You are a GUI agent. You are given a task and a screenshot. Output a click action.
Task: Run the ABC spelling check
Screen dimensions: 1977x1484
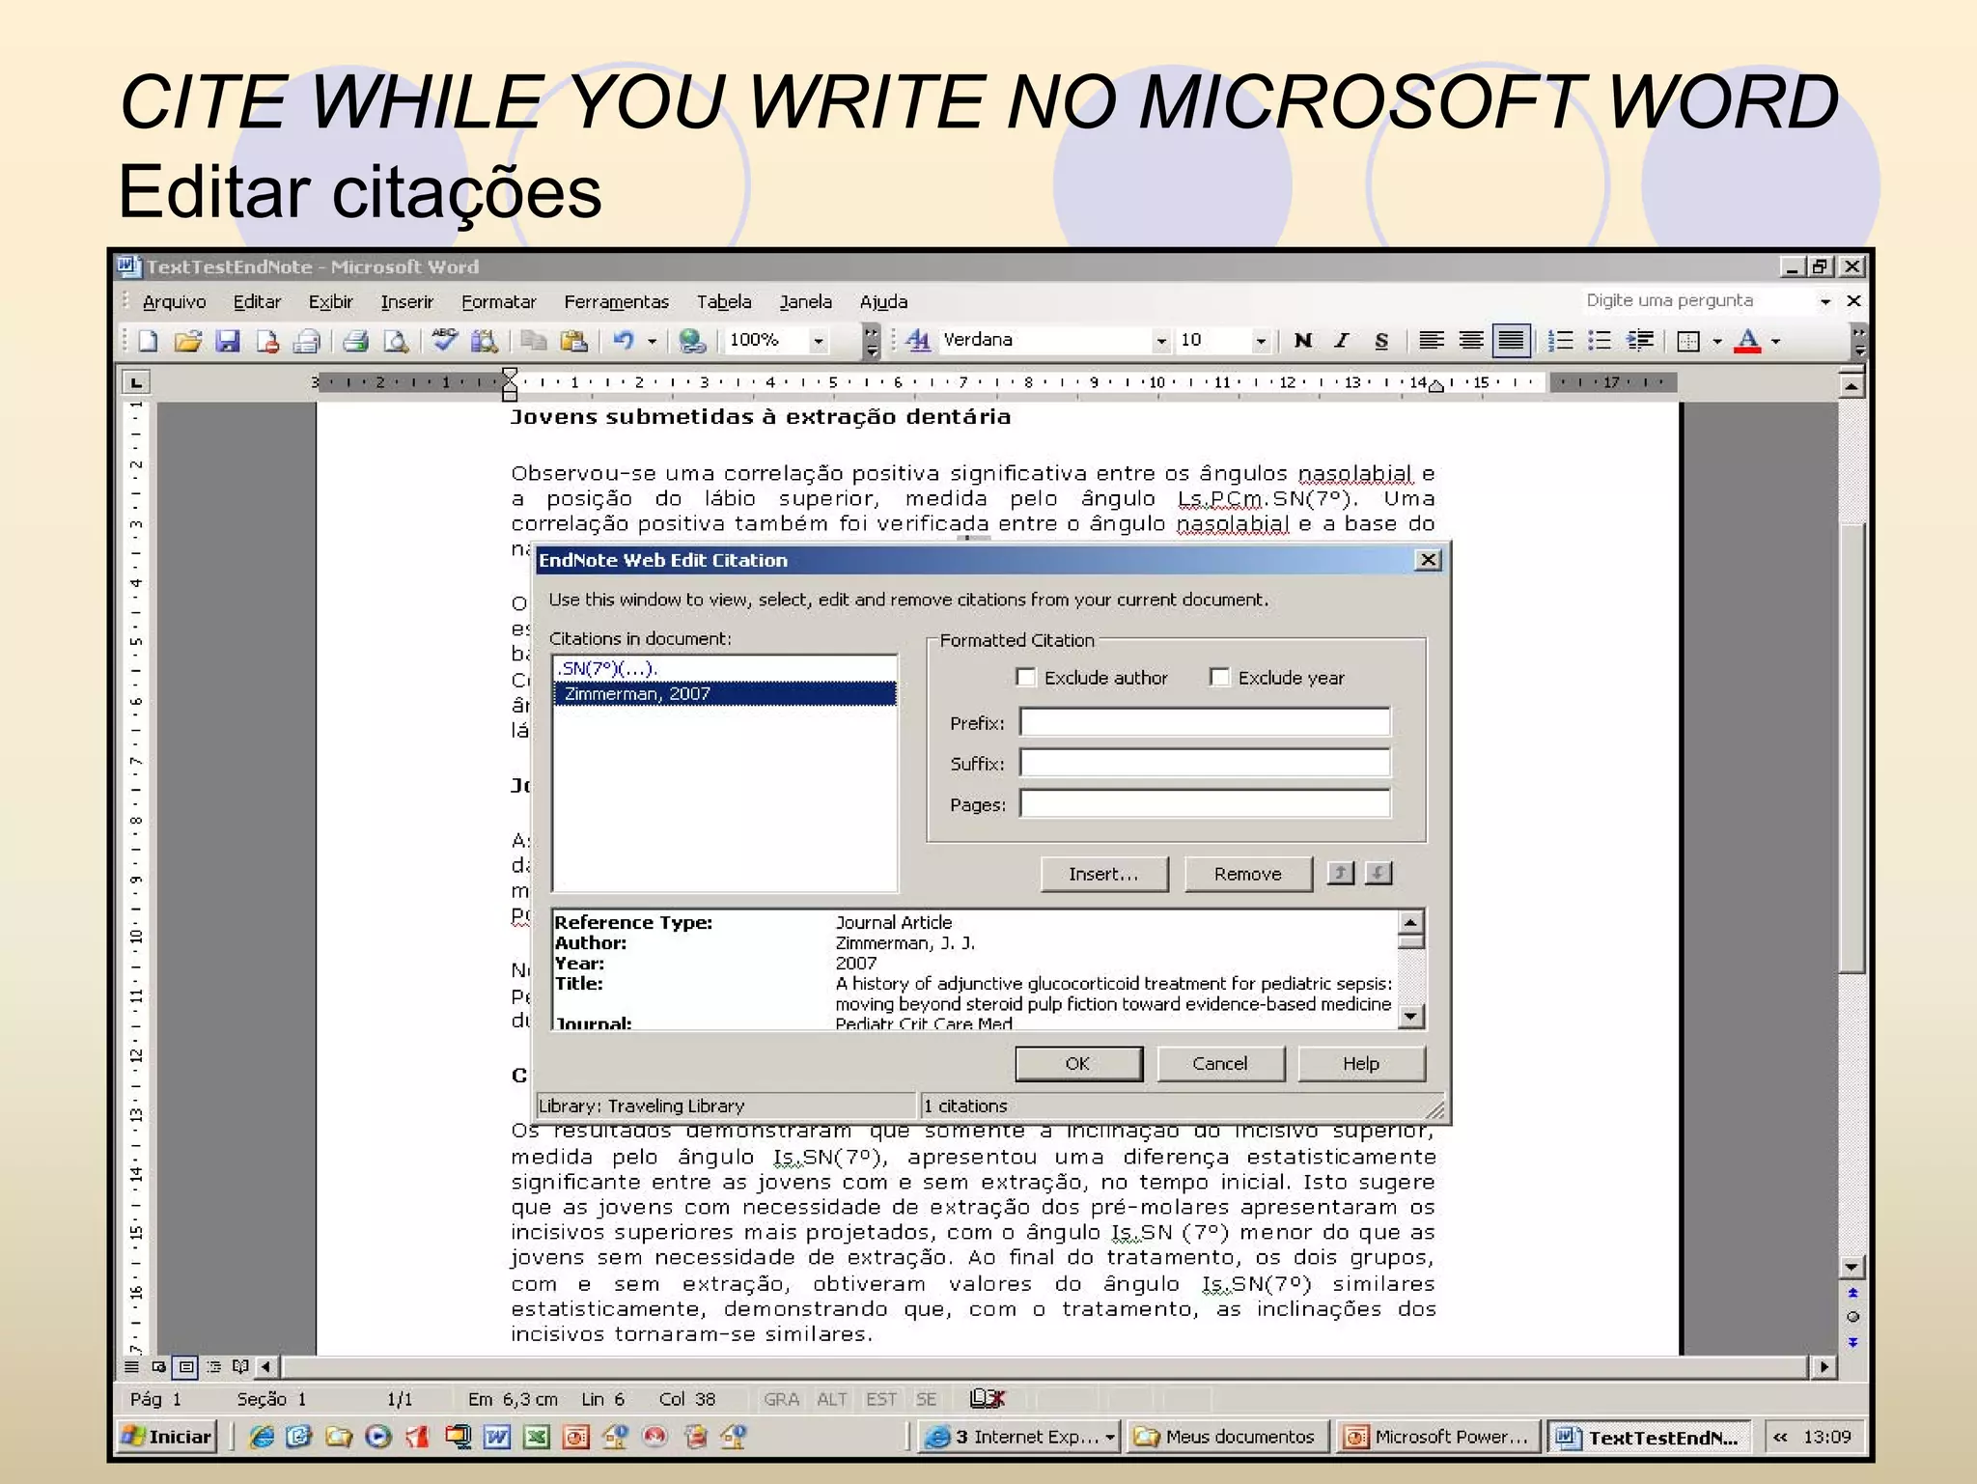pos(444,341)
